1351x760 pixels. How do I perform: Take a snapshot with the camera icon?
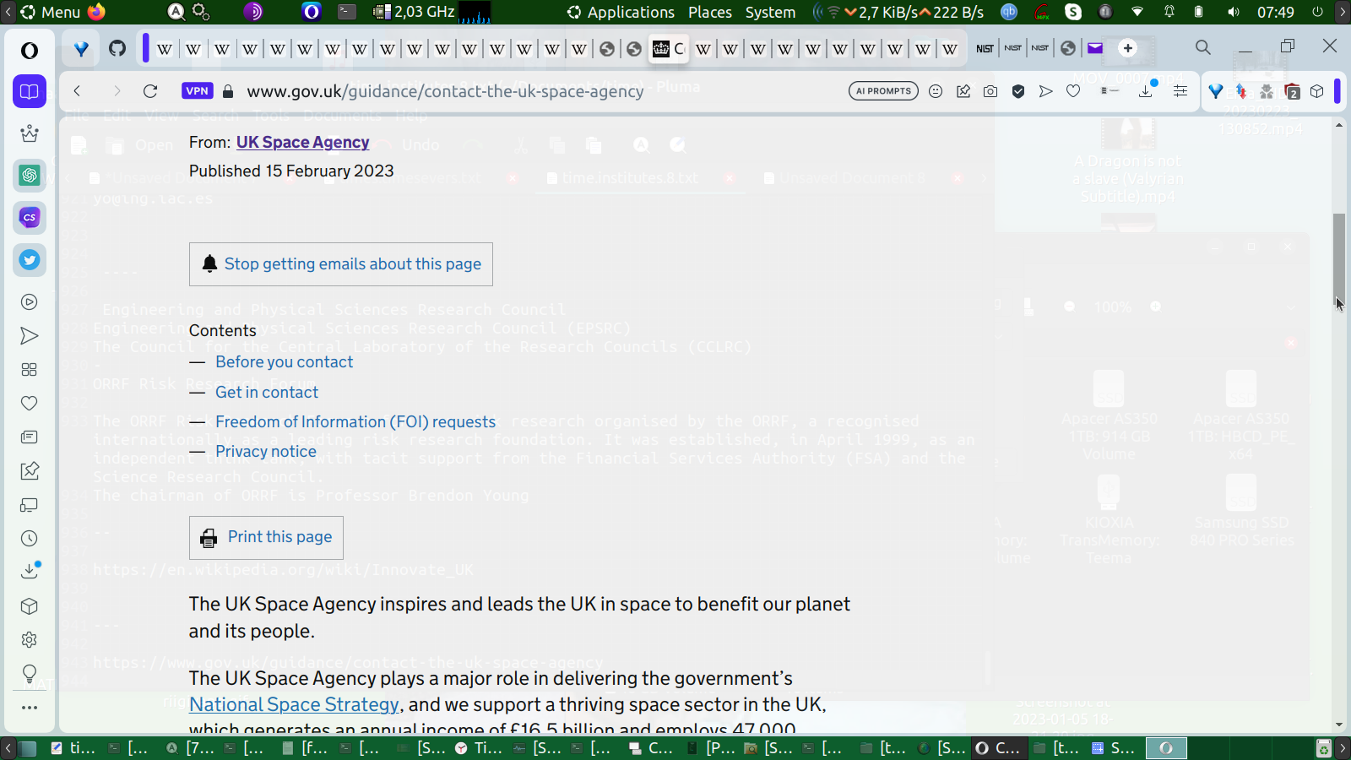tap(990, 91)
